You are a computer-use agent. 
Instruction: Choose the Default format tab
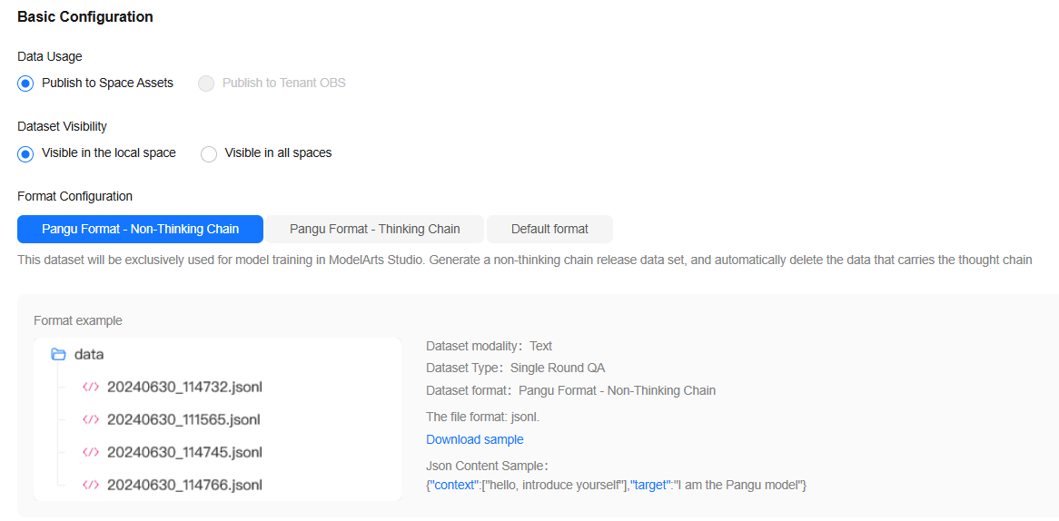point(549,229)
